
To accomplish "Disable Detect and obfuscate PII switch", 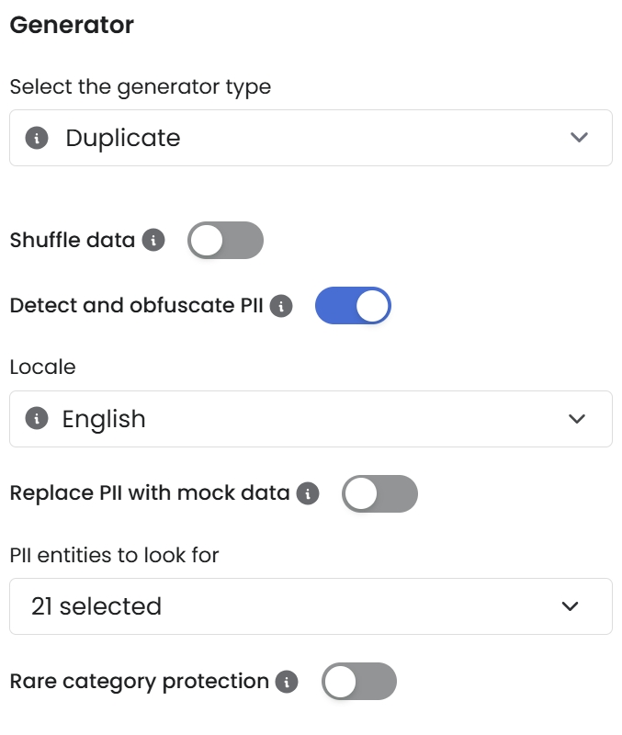I will coord(353,306).
